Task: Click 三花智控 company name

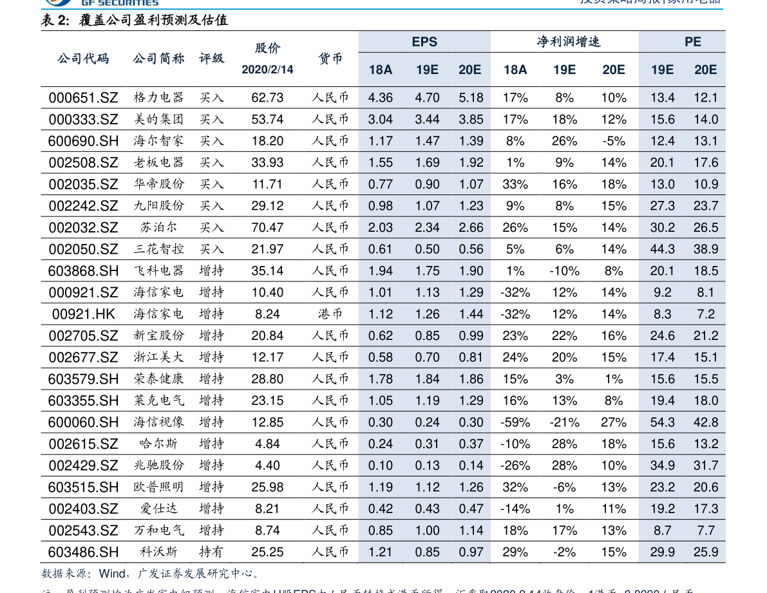Action: tap(158, 249)
